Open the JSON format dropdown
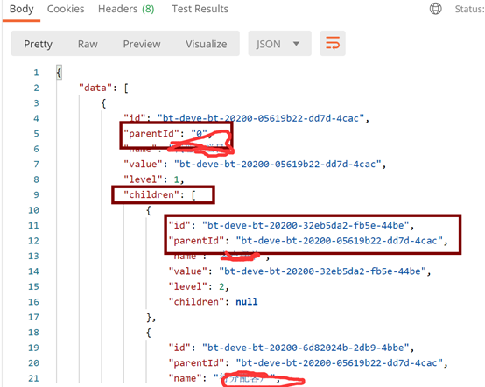This screenshot has width=485, height=387. 279,44
